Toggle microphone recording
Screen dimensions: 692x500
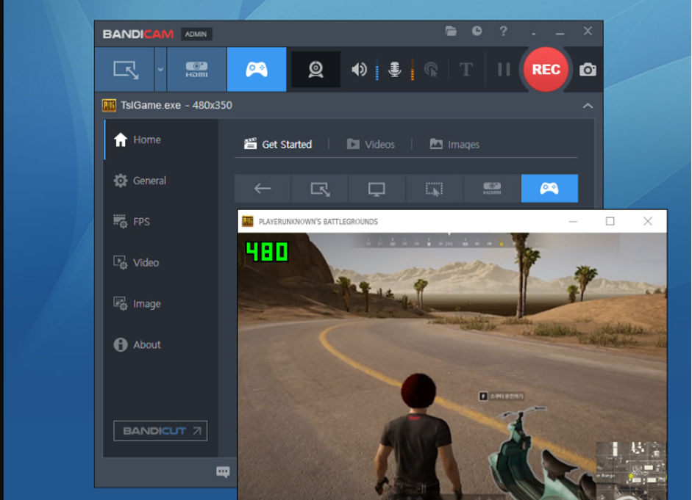[395, 70]
